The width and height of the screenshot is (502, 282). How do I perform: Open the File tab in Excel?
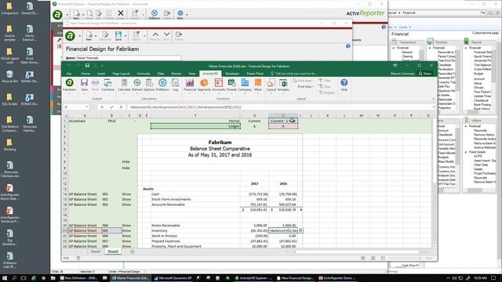coord(69,74)
